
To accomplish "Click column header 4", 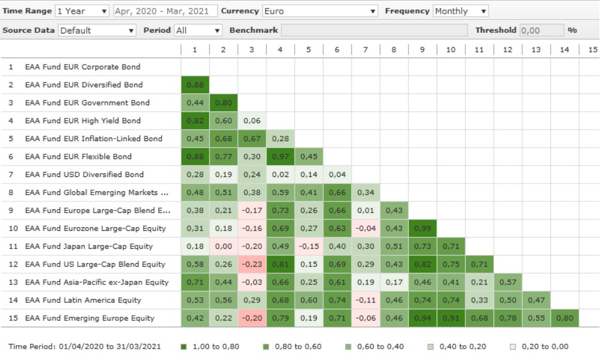I will pos(280,50).
